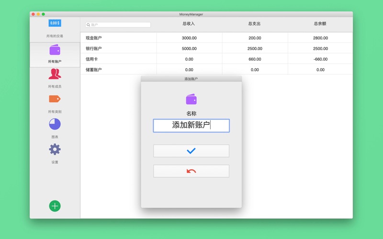
Task: Select the purple wallet 所有账户 icon
Action: tap(55, 50)
